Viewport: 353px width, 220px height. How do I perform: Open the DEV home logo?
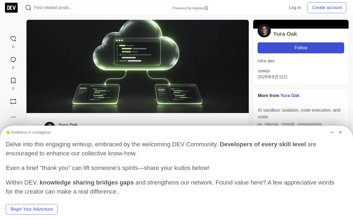(11, 8)
